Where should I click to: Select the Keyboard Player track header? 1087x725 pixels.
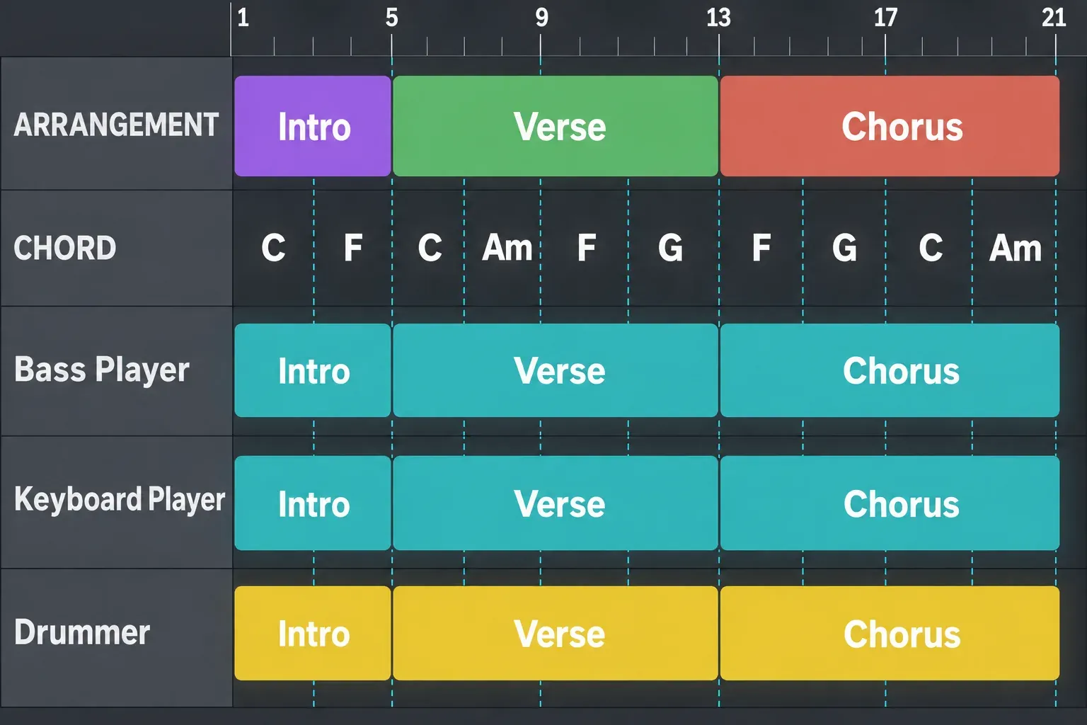(x=116, y=502)
